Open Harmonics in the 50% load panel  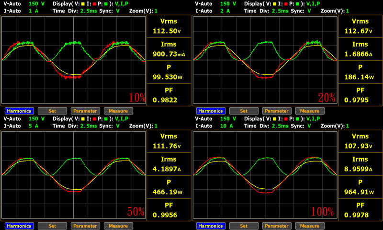click(x=19, y=226)
